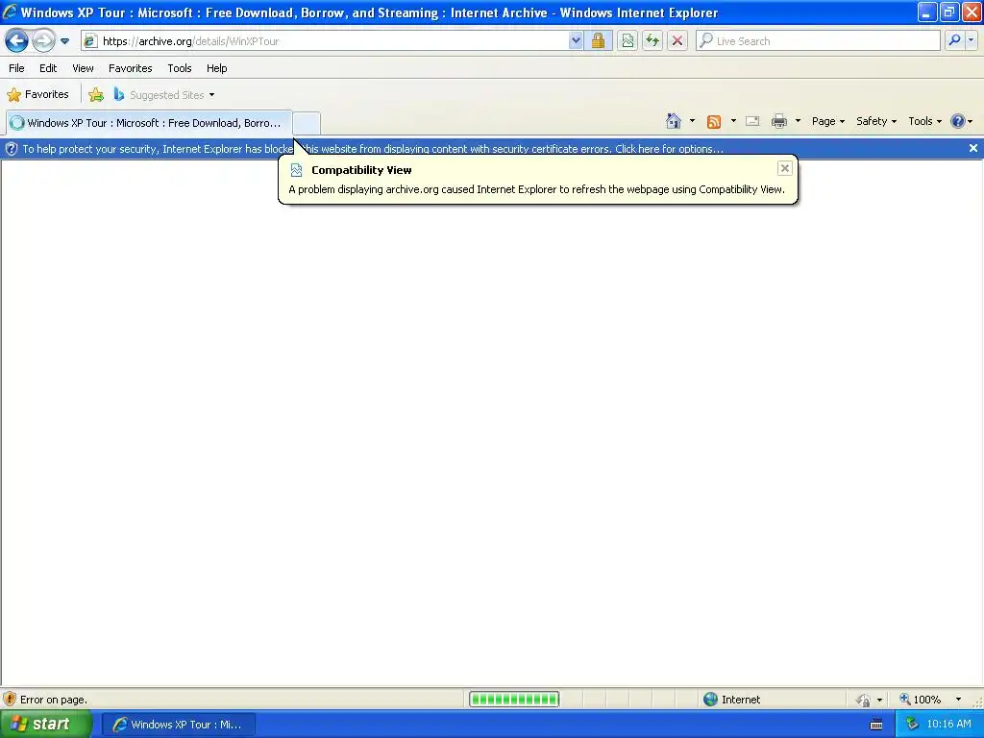Click the blue Help question icon
This screenshot has width=984, height=738.
[x=958, y=121]
